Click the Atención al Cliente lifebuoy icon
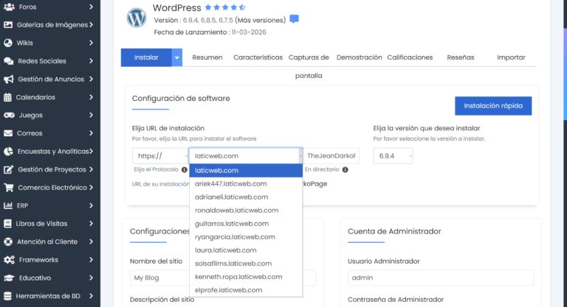Screen dimensions: 567x307 pos(8,241)
